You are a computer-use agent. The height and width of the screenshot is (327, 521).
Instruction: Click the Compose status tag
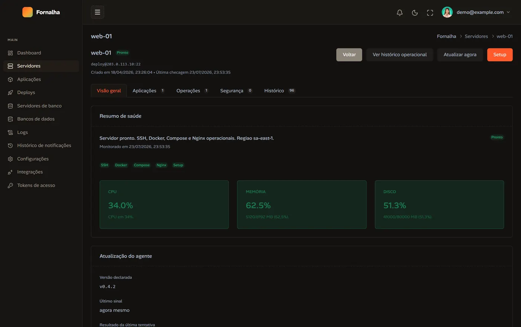142,165
